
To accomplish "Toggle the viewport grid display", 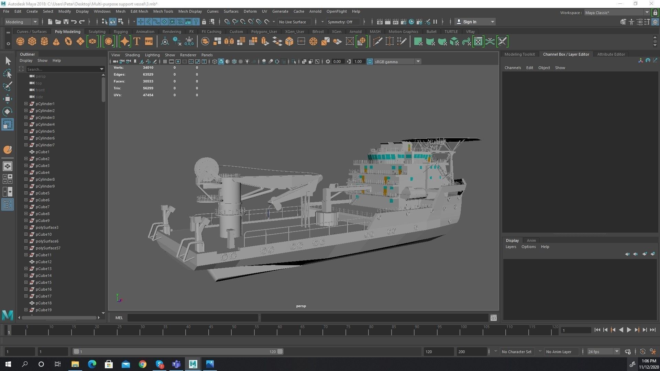I will 165,61.
